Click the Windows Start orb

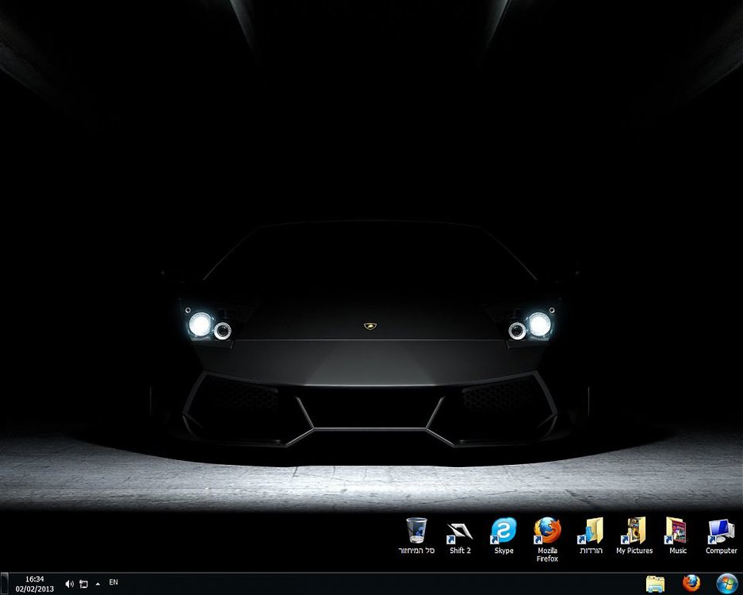(727, 584)
